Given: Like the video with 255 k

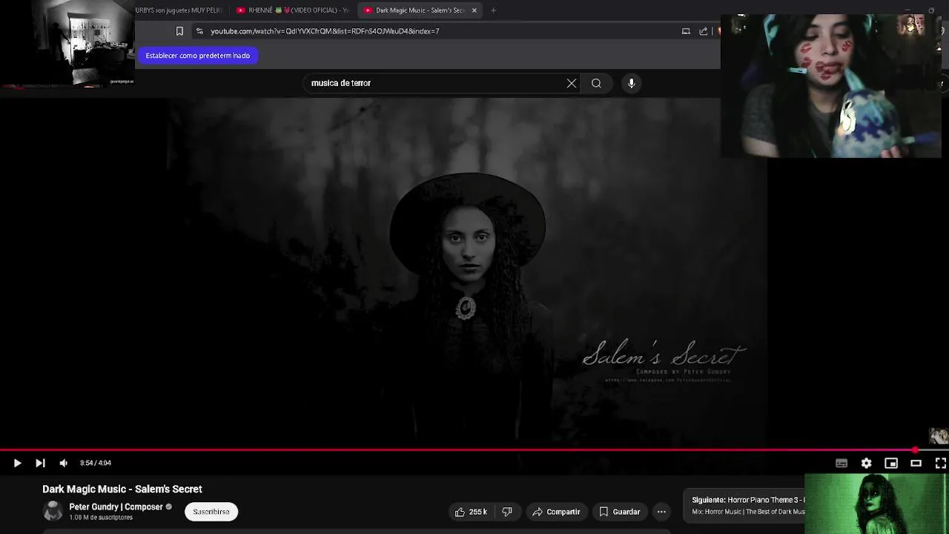Looking at the screenshot, I should click(471, 512).
